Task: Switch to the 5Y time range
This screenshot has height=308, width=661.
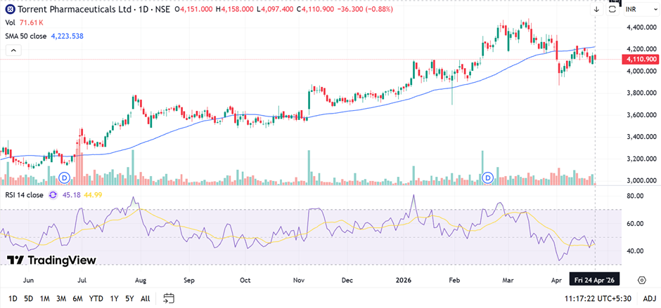Action: (129, 298)
